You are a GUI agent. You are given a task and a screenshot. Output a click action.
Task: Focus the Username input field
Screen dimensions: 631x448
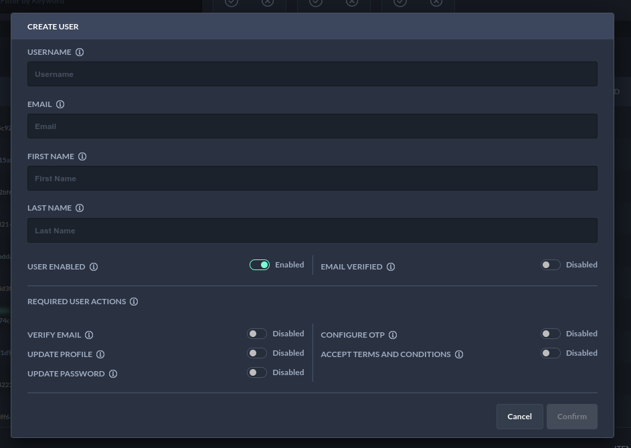(312, 74)
